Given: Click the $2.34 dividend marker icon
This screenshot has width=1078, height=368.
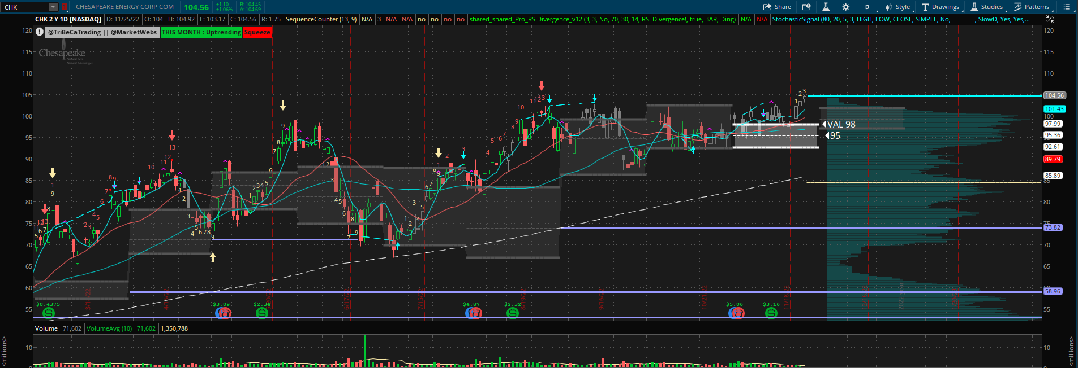Looking at the screenshot, I should tap(262, 313).
